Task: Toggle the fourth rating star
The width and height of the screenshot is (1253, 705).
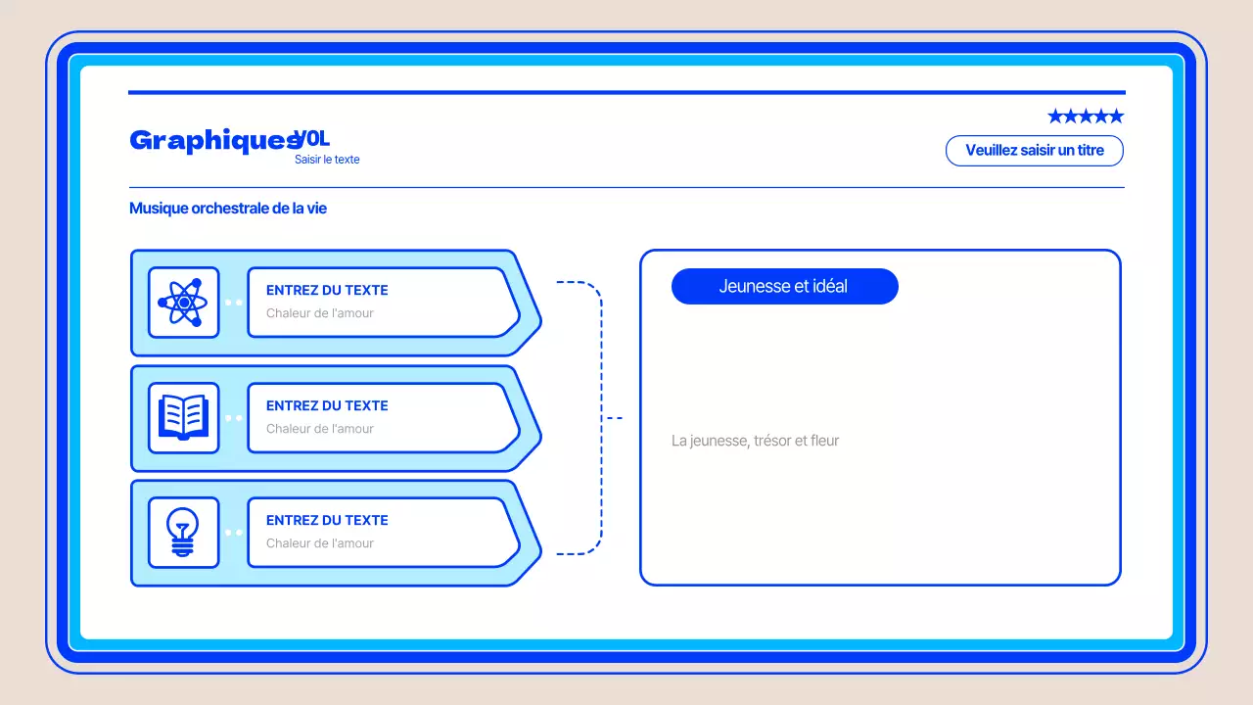Action: 1101,115
